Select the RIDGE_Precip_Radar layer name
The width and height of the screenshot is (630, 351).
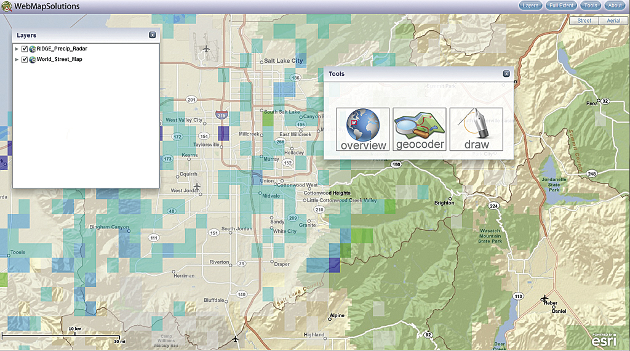click(62, 49)
